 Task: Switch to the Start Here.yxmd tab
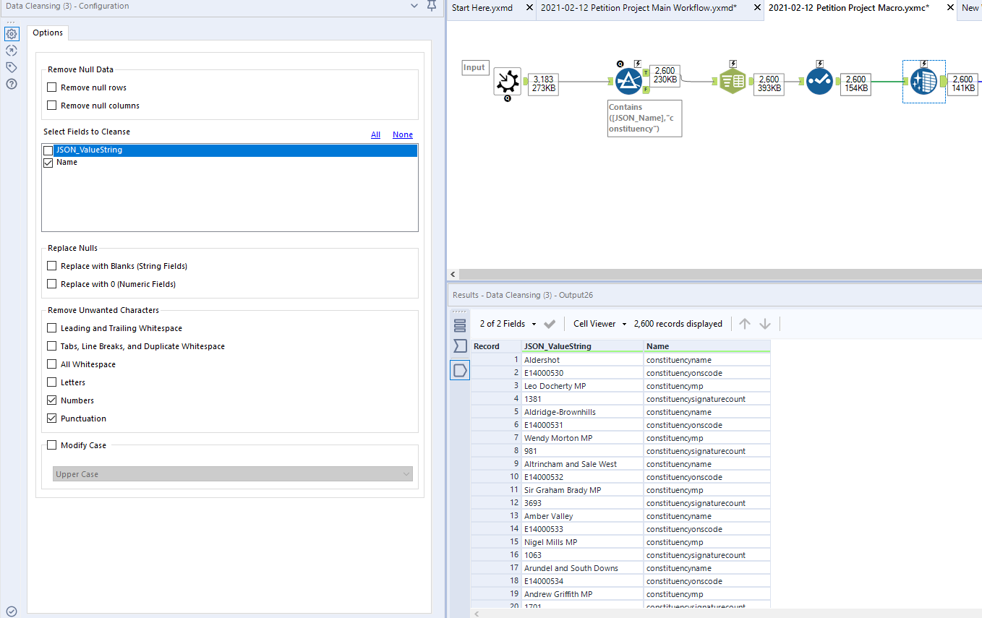click(482, 7)
